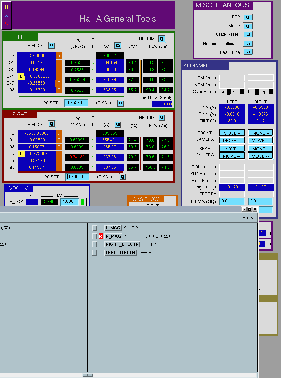Click RIGHT Q3 flow value 750.8
The width and height of the screenshot is (281, 378).
pos(150,167)
